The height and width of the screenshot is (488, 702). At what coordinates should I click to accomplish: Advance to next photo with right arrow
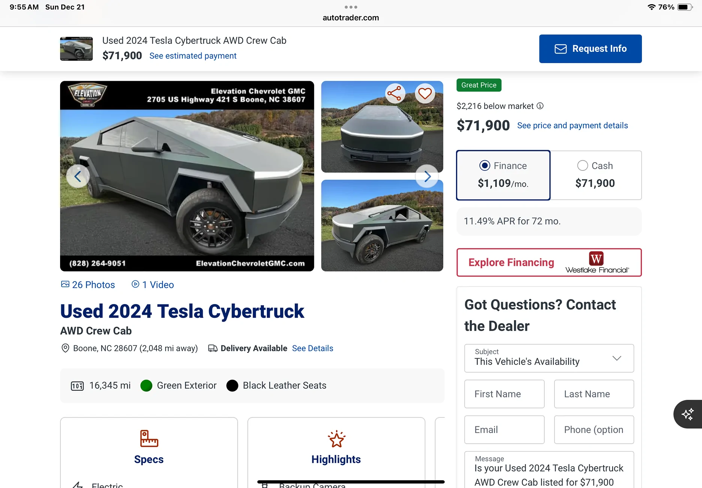(x=427, y=176)
